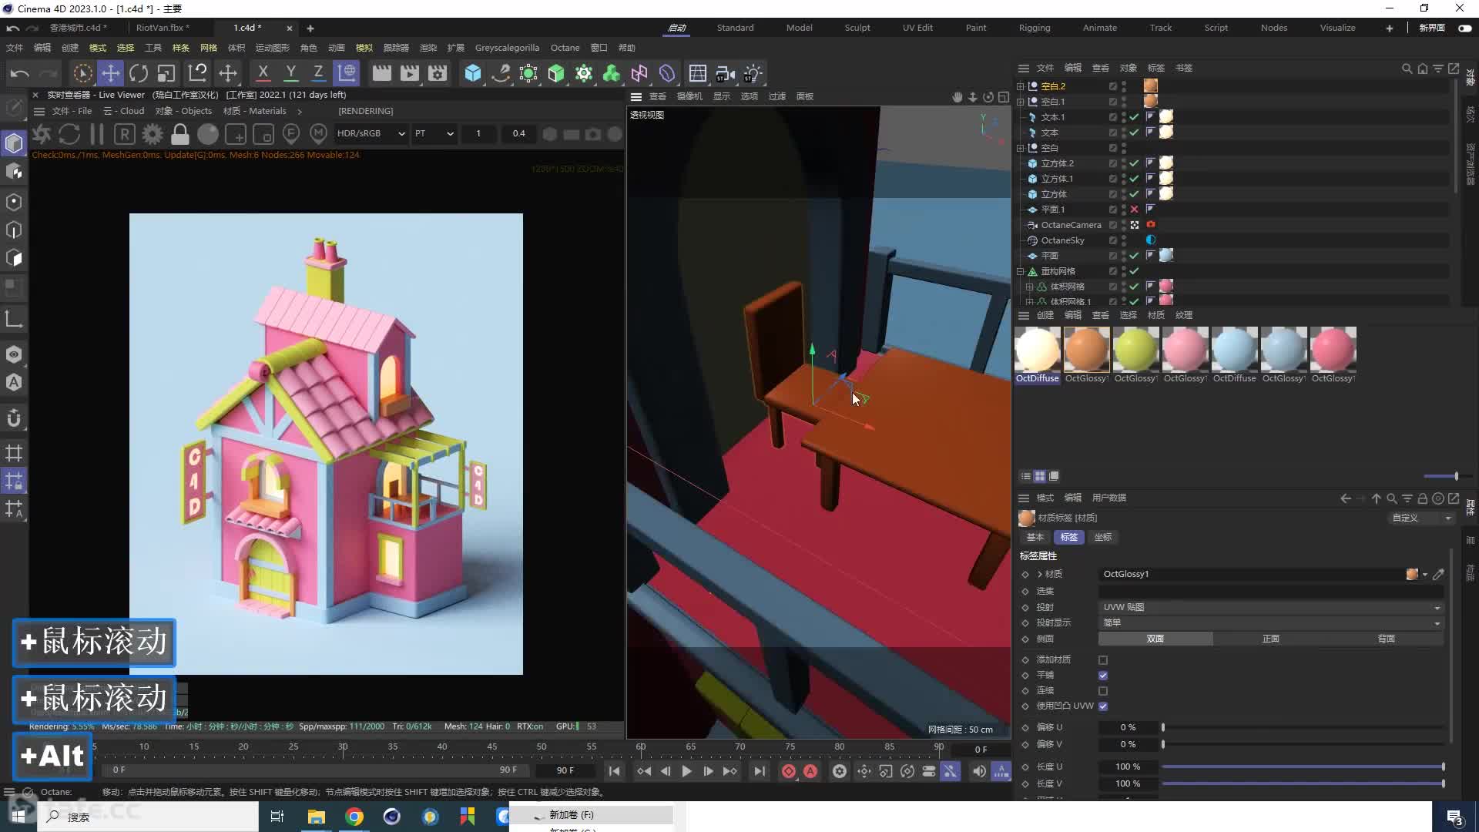Adjust the 长度 U slider
1479x832 pixels.
(1303, 767)
